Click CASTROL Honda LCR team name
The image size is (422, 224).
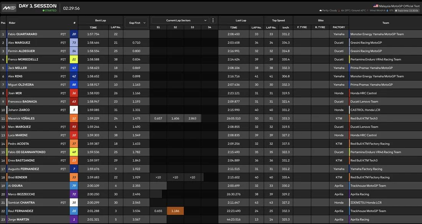[x=365, y=110]
